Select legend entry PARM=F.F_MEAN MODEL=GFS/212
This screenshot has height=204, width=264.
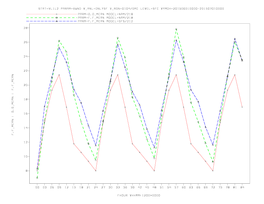105,21
